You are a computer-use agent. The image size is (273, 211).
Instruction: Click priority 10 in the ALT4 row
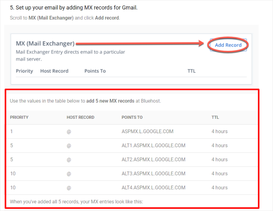tap(13, 188)
